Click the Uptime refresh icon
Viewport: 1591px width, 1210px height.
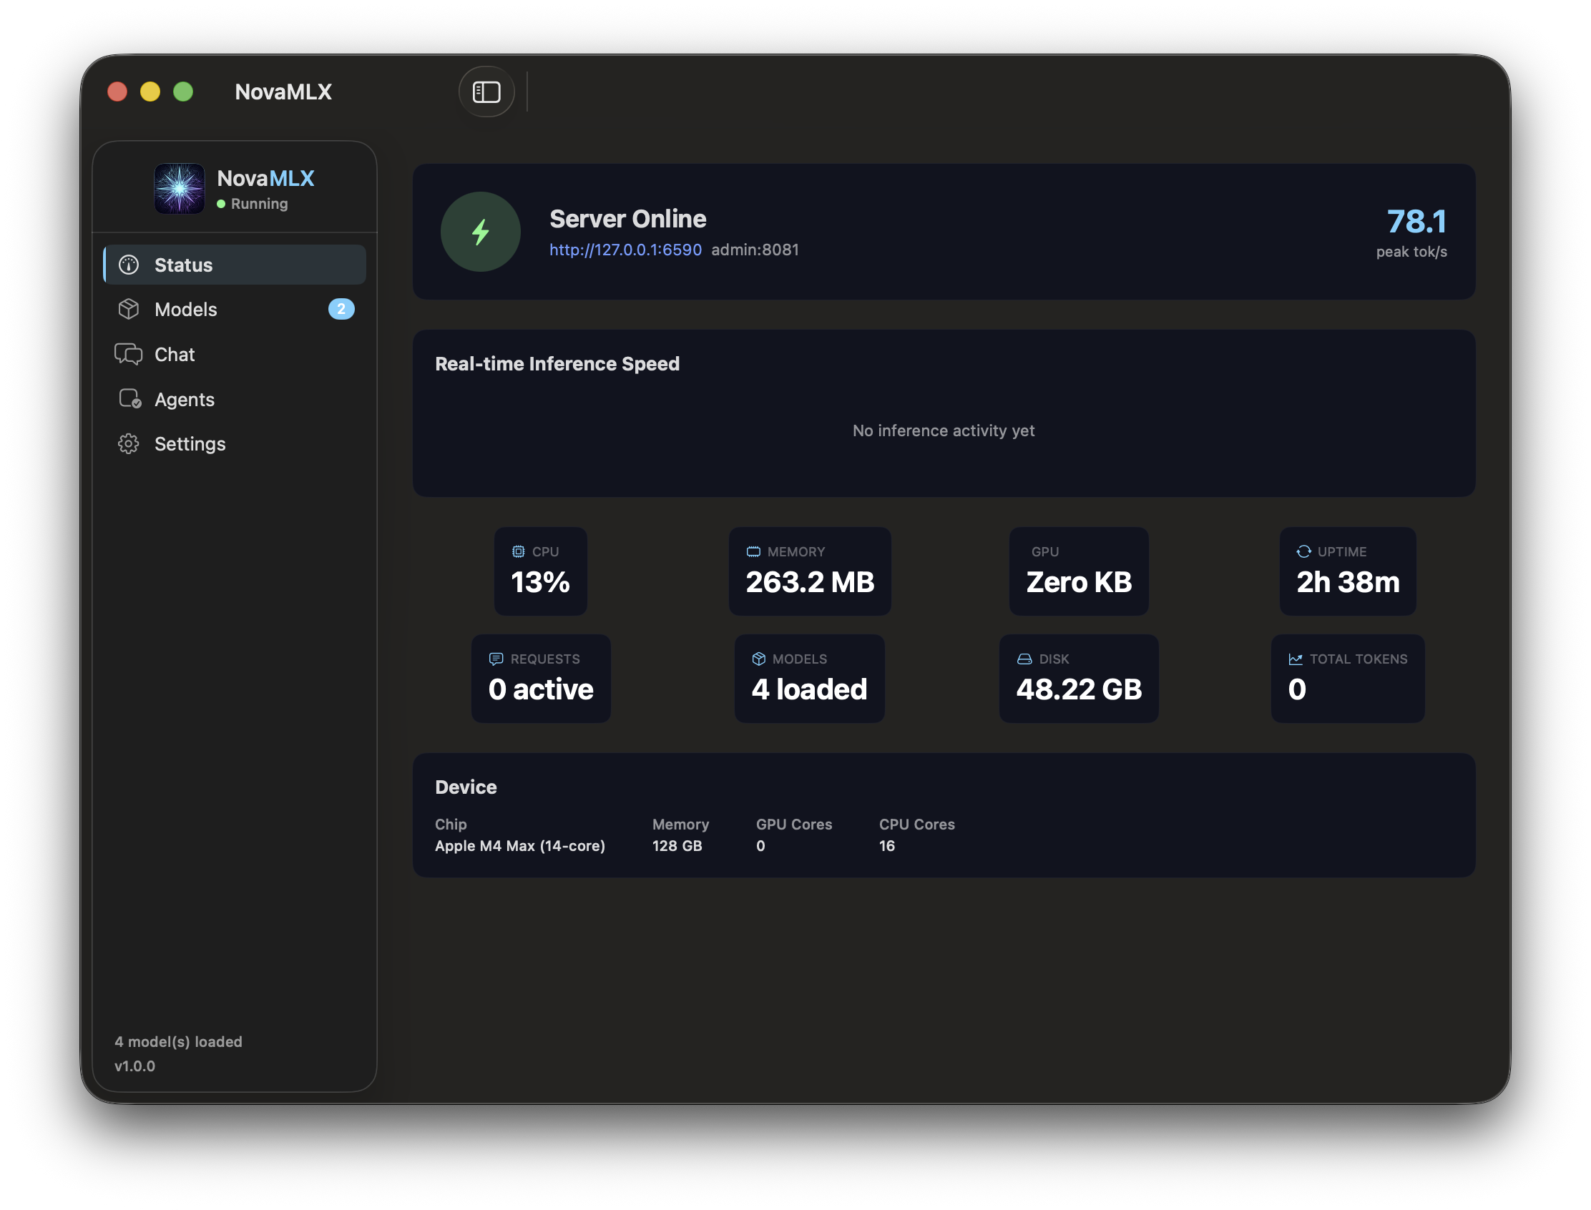coord(1303,551)
